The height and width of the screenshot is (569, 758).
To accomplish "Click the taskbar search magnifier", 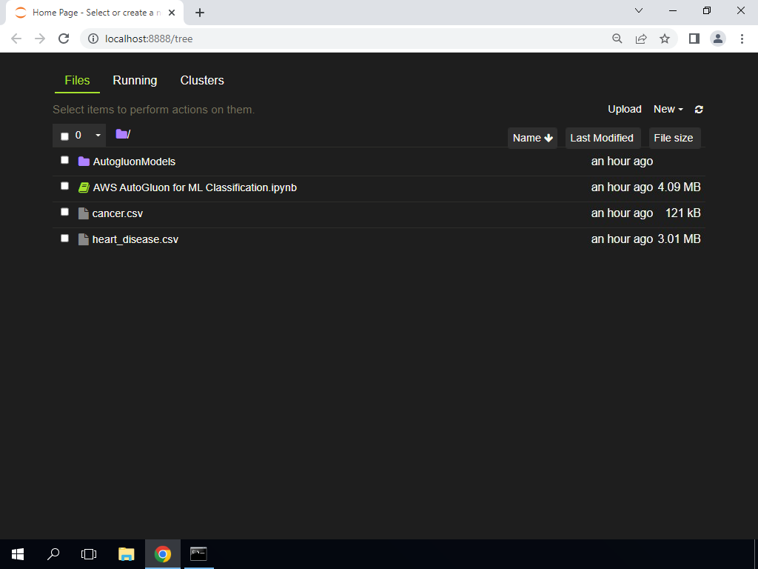I will [53, 554].
